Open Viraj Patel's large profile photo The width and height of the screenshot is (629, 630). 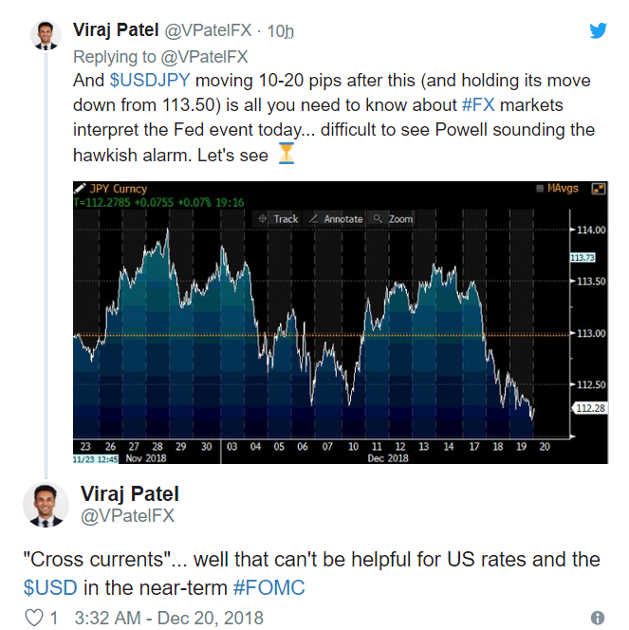[46, 507]
